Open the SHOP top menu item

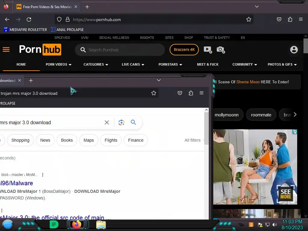189,38
